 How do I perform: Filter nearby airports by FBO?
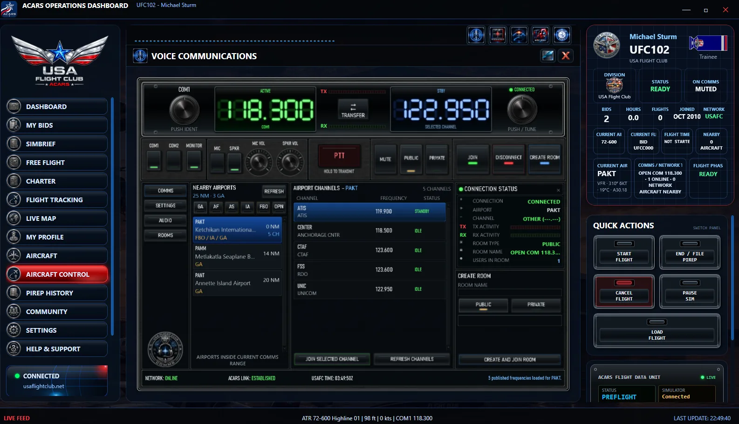(x=264, y=206)
